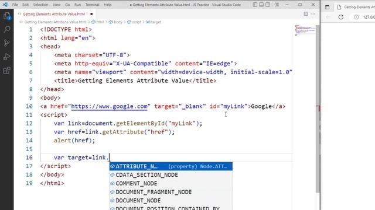This screenshot has width=375, height=210.
Task: Toggle the bottom panel layout icon
Action: pyautogui.click(x=261, y=5)
